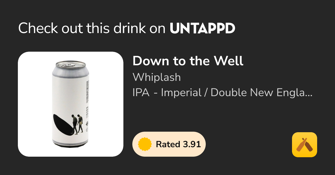Open the Down to the Well beer title
335x175 pixels.
click(x=188, y=61)
